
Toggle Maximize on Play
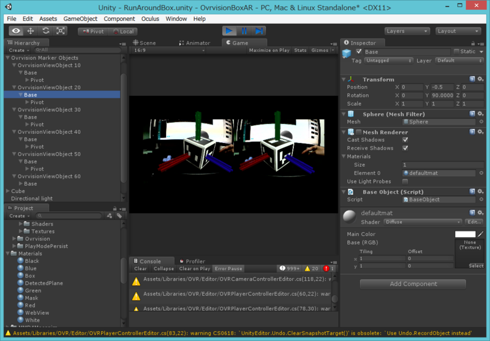pyautogui.click(x=269, y=50)
